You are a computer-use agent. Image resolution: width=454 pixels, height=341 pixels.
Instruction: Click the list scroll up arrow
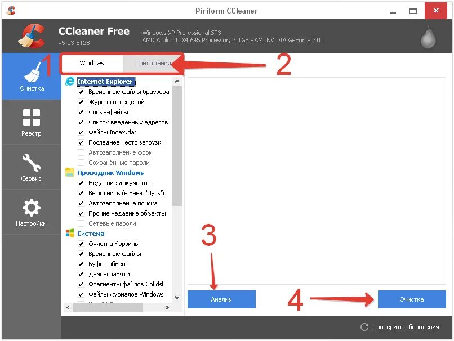pos(177,81)
